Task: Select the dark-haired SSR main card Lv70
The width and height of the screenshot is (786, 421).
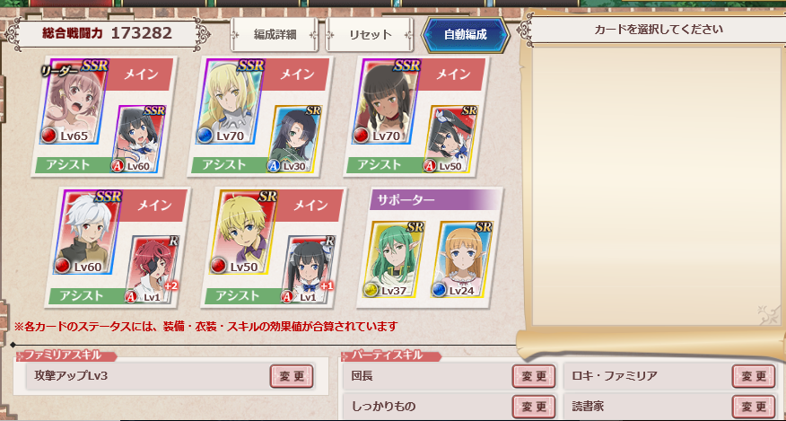Action: pos(385,101)
